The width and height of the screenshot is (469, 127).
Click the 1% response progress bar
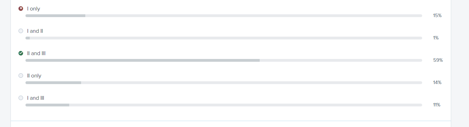(224, 38)
